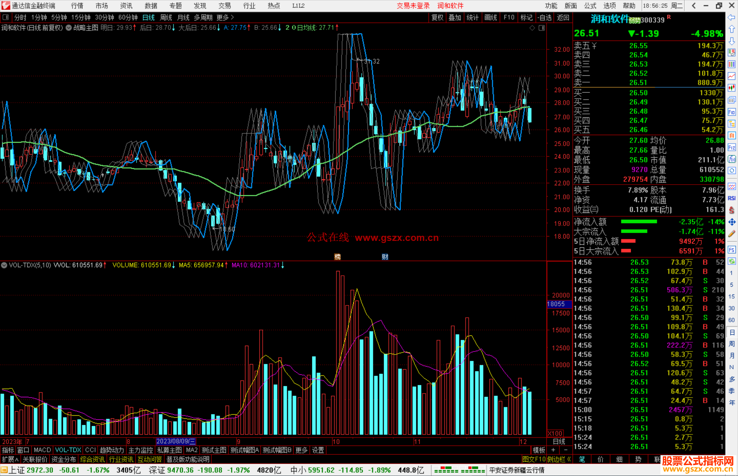The image size is (738, 476).
Task: Click the four-way move arrows icon
Action: [x=732, y=222]
